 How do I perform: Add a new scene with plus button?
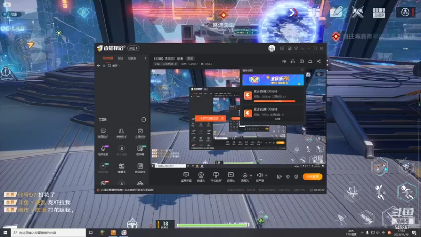[146, 58]
